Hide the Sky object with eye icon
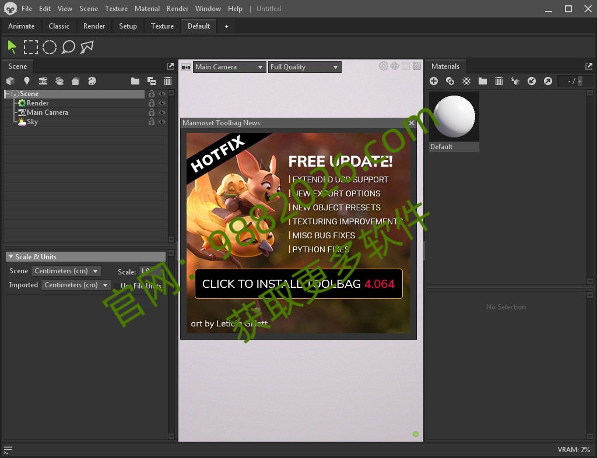 click(x=162, y=122)
